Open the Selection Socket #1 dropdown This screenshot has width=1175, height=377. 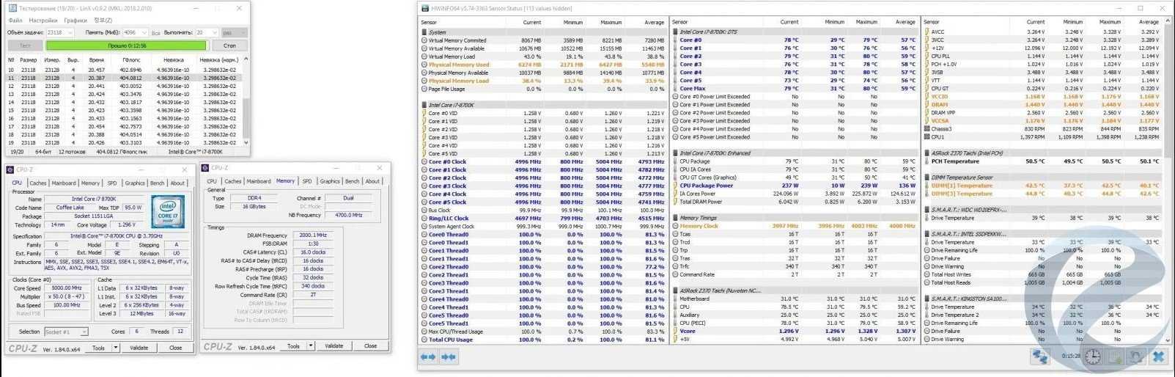(x=84, y=332)
